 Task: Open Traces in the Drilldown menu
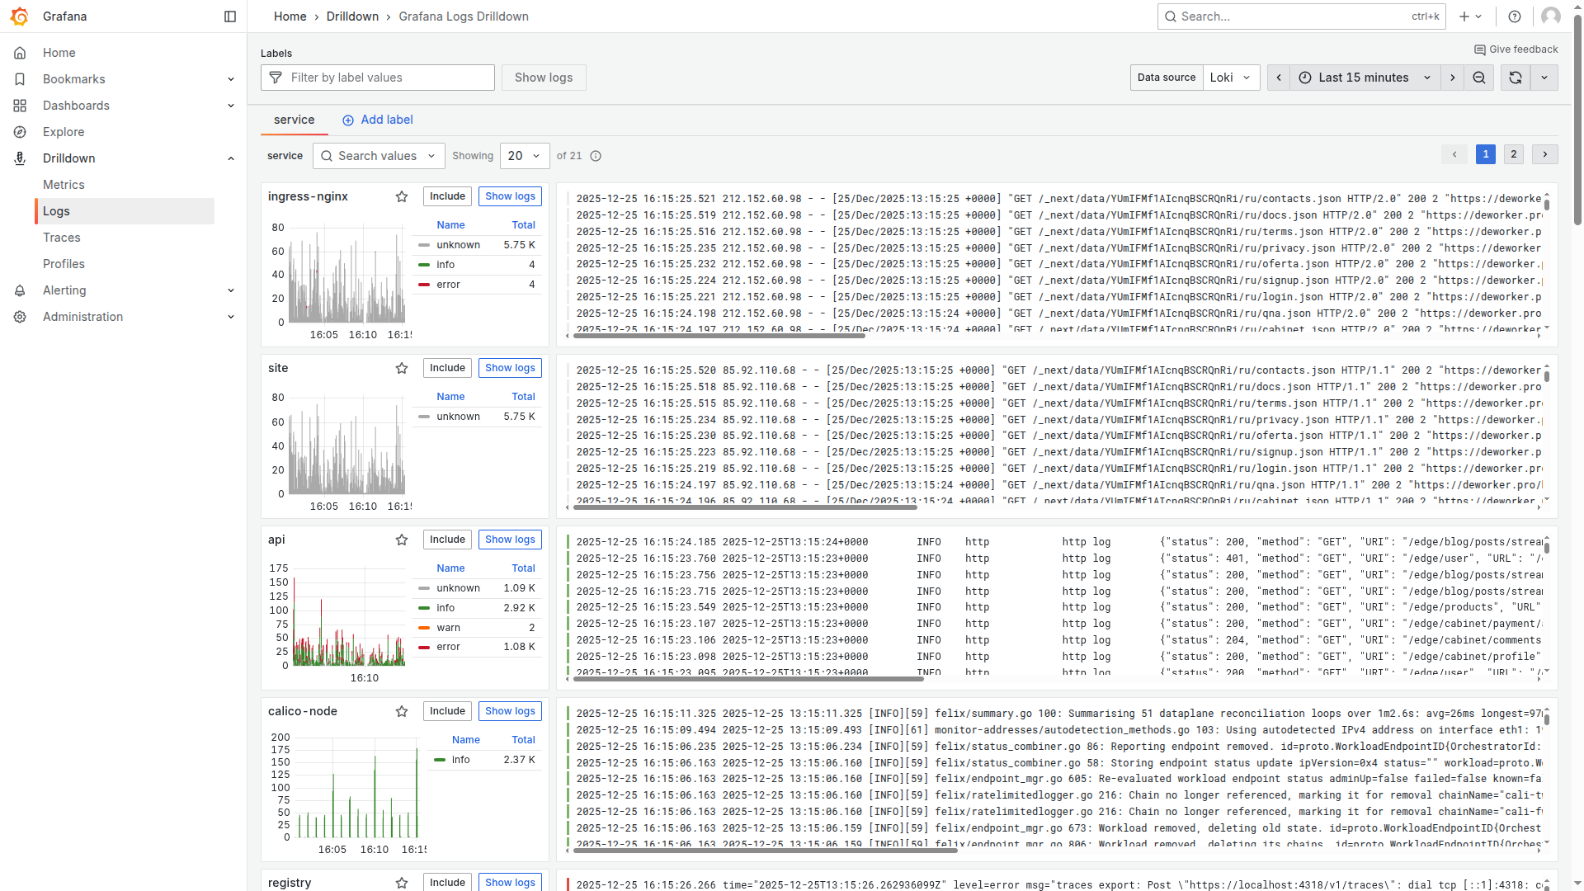[62, 238]
